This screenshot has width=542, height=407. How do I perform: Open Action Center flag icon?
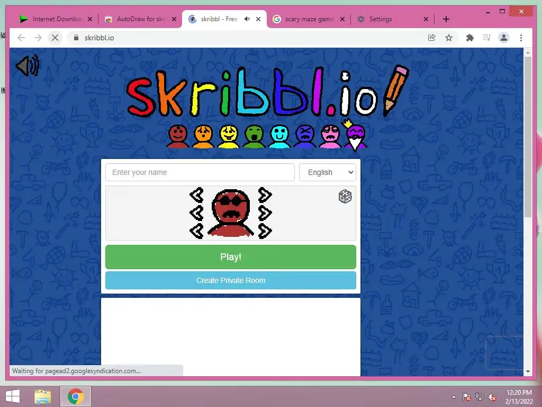467,397
